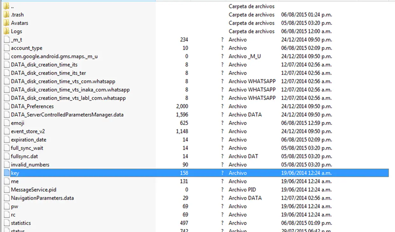Open the 'Avatars' folder name
This screenshot has height=232, width=395.
coord(19,23)
